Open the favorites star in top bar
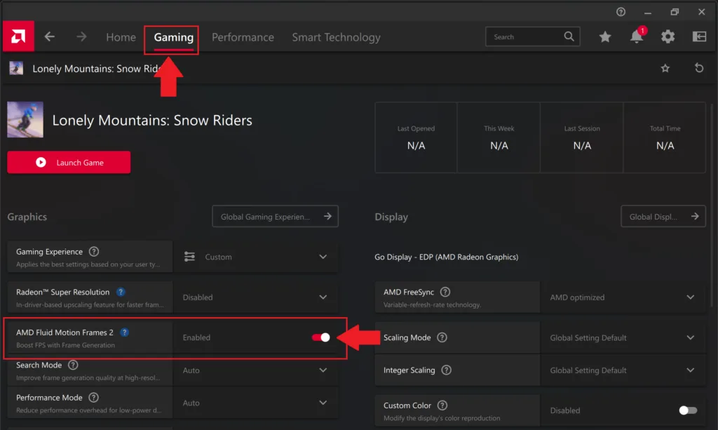 point(605,36)
